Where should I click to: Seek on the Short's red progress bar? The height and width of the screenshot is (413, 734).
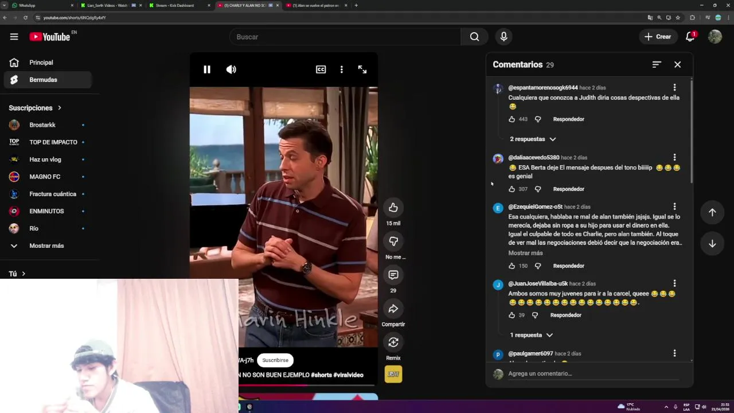[307, 385]
